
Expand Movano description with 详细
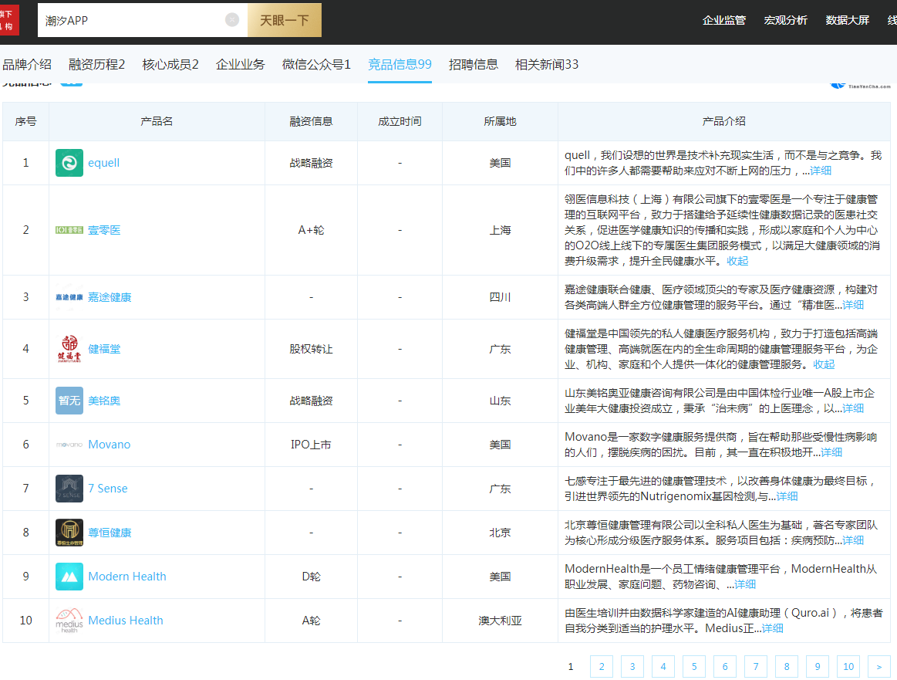pos(831,453)
